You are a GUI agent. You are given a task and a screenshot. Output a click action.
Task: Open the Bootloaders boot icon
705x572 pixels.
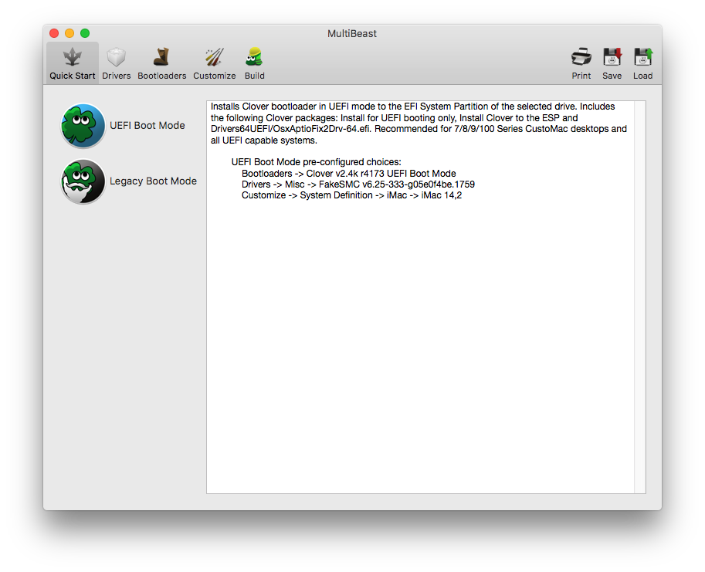click(161, 58)
